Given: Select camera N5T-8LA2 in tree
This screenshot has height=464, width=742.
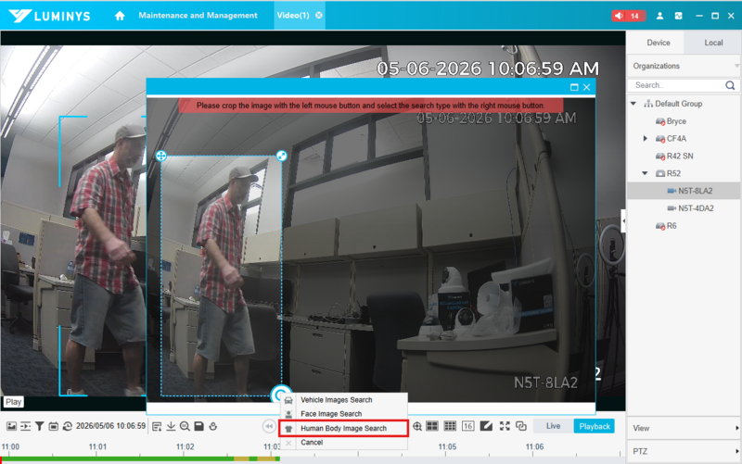Looking at the screenshot, I should pyautogui.click(x=695, y=191).
